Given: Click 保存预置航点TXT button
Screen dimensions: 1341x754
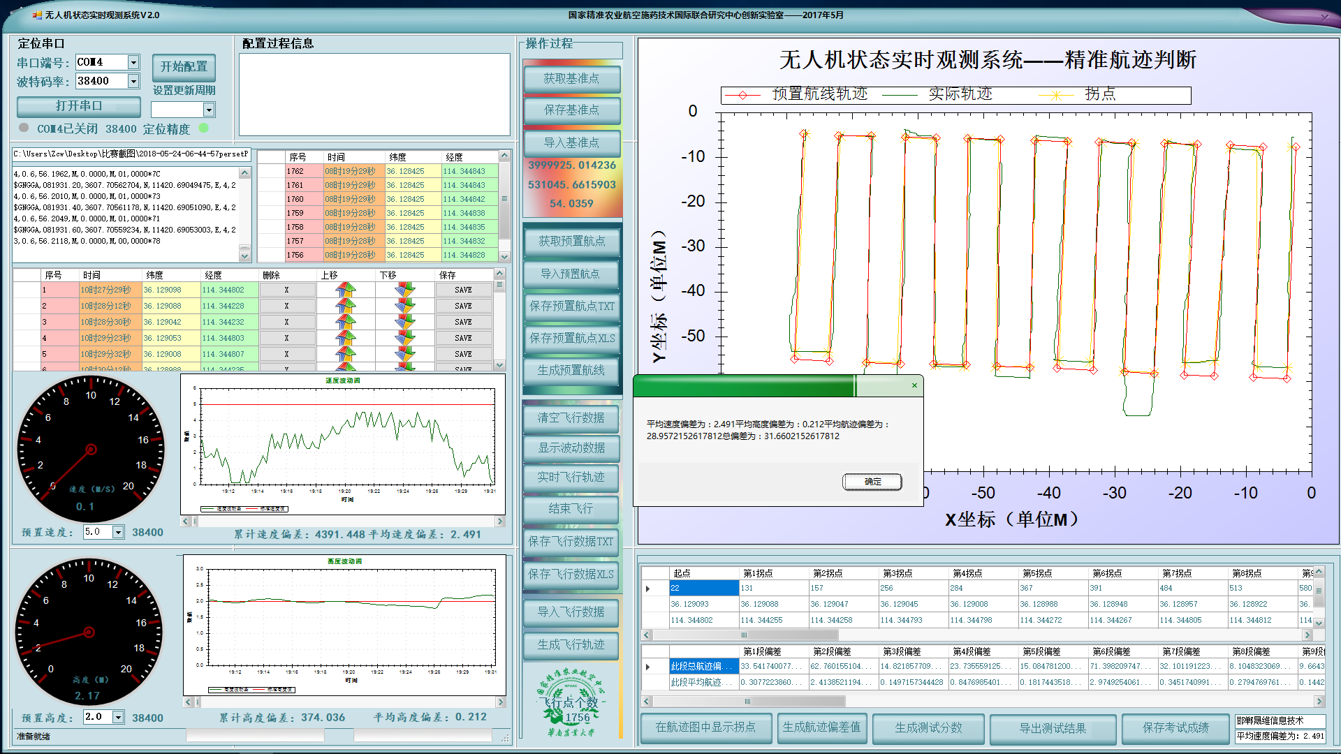Looking at the screenshot, I should [571, 306].
